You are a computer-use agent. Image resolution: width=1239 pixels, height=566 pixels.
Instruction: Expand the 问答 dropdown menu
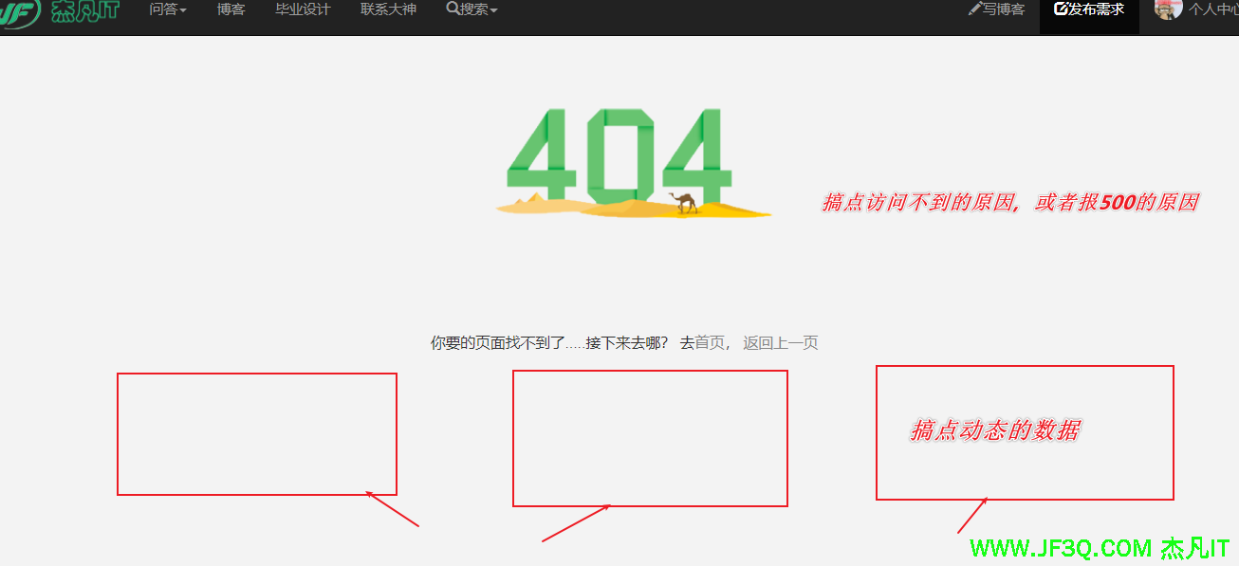167,9
